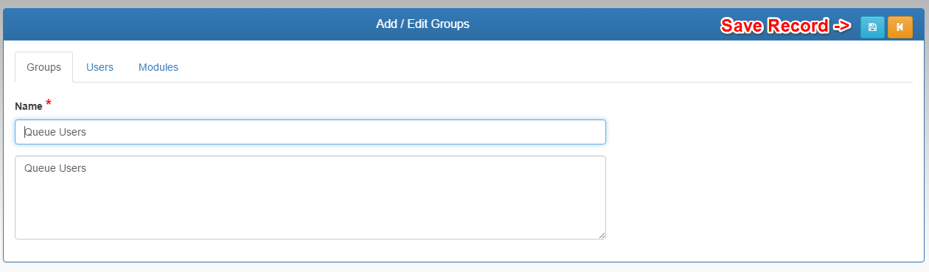This screenshot has height=272, width=929.
Task: Open the Modules tab
Action: 159,67
